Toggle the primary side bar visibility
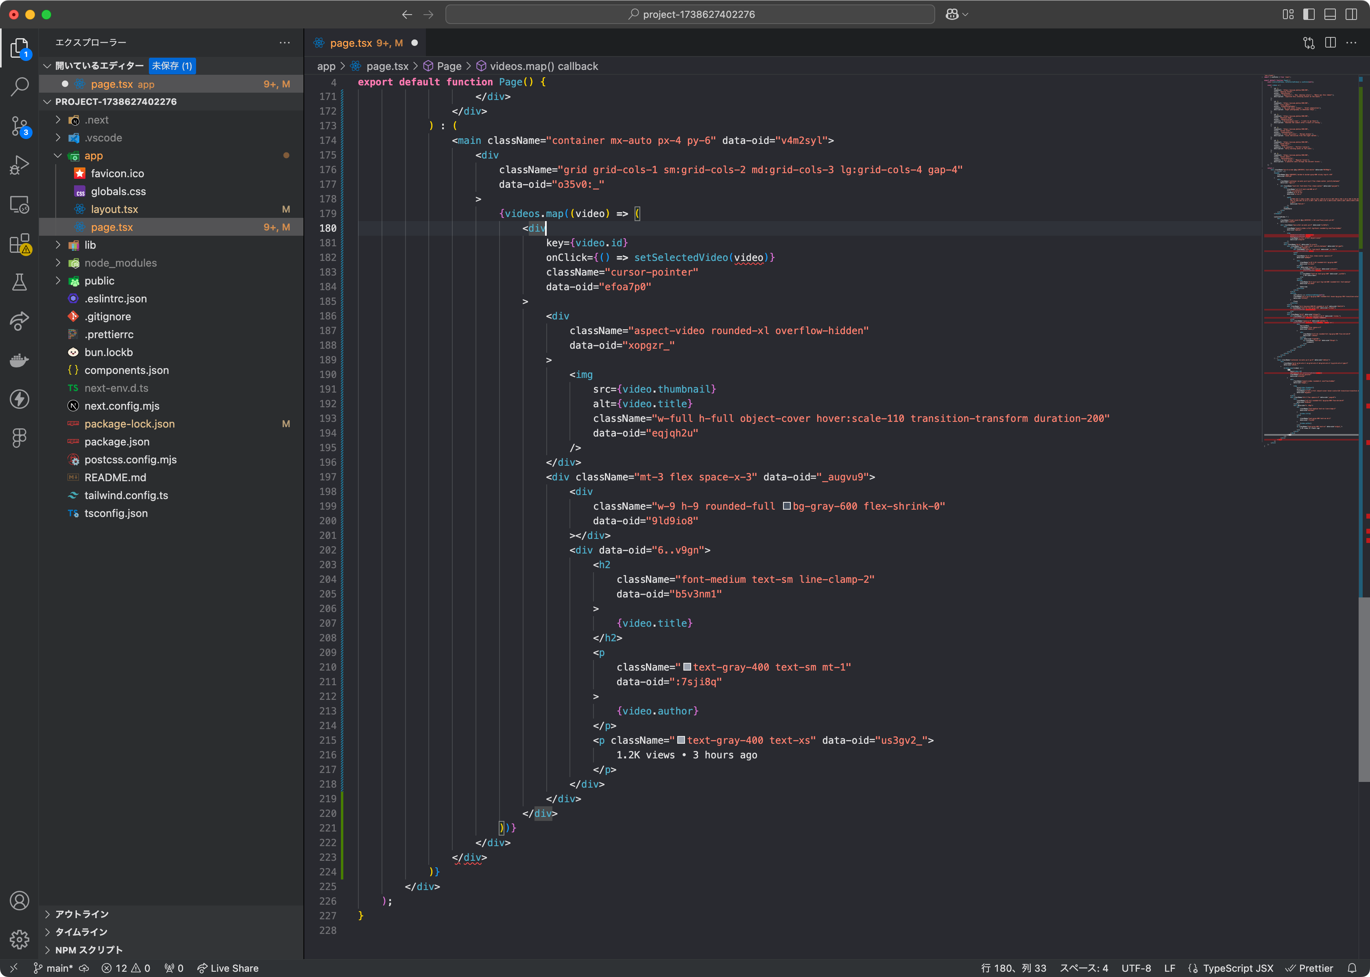1370x977 pixels. point(1309,15)
